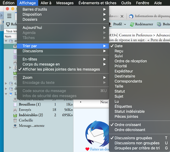Sort messages by Taille
The width and height of the screenshot is (170, 152).
click(x=139, y=86)
